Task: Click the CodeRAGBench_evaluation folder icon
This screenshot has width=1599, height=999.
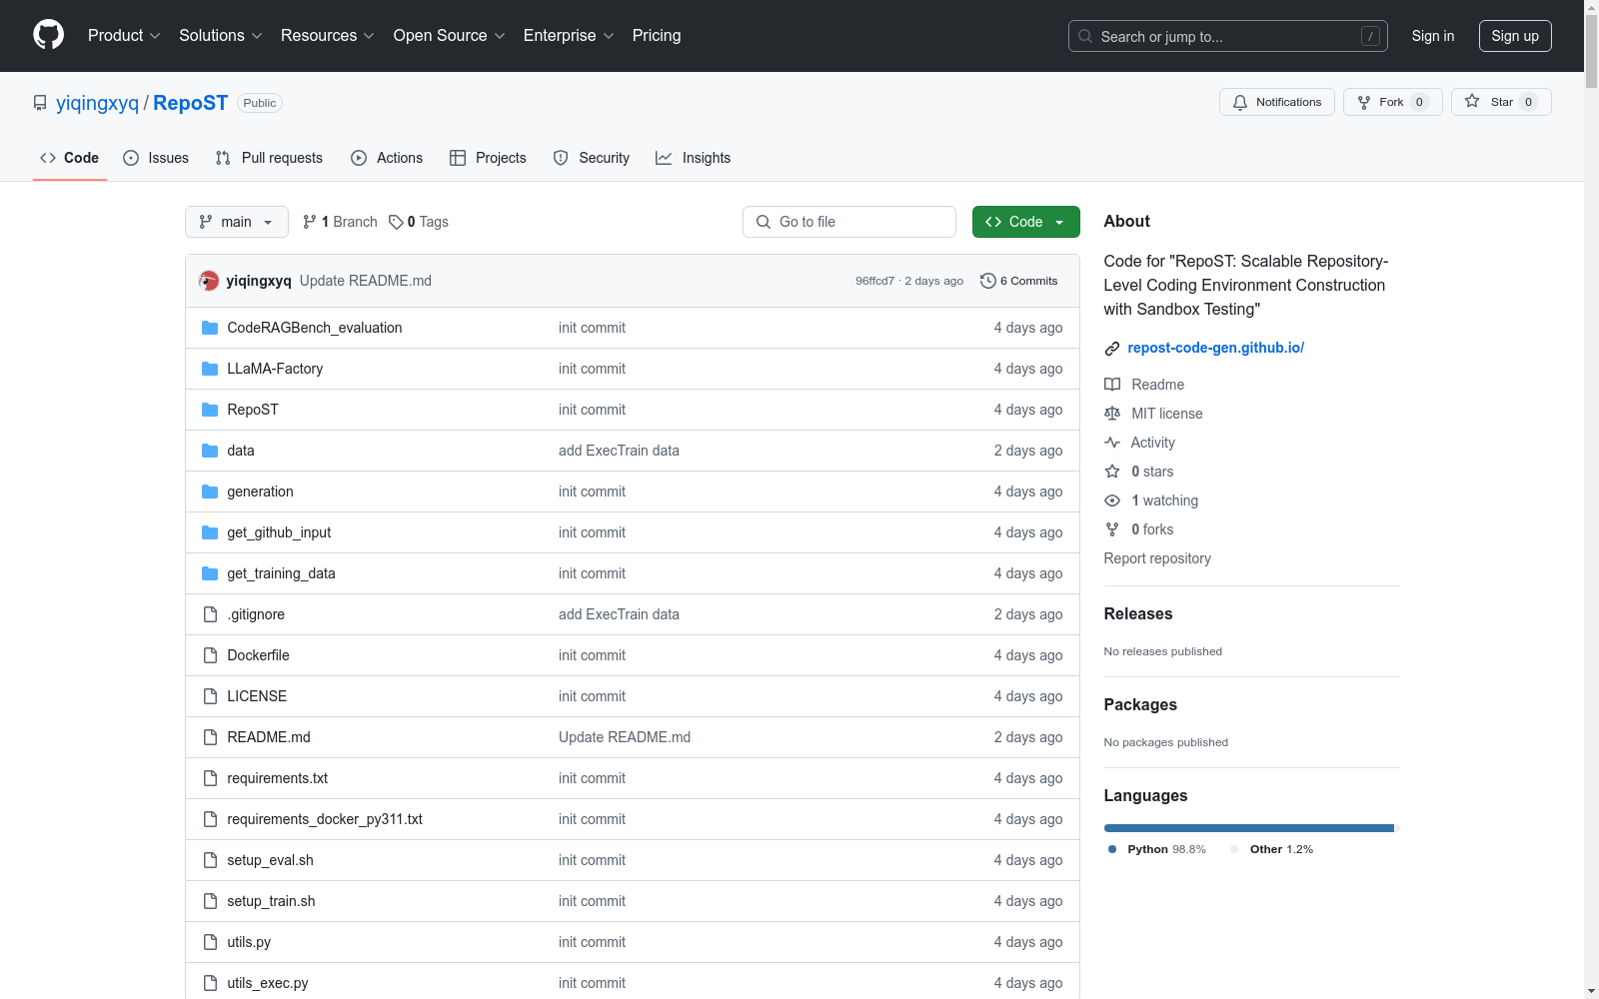Action: pos(210,328)
